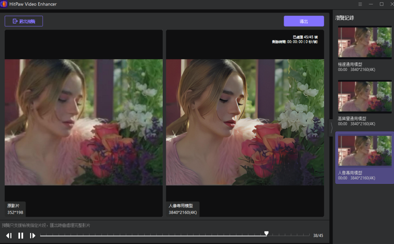Click the timeline playhead handle
The image size is (394, 244).
pos(266,234)
